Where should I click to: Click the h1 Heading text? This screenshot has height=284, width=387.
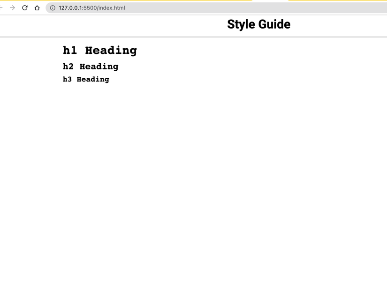pyautogui.click(x=100, y=51)
